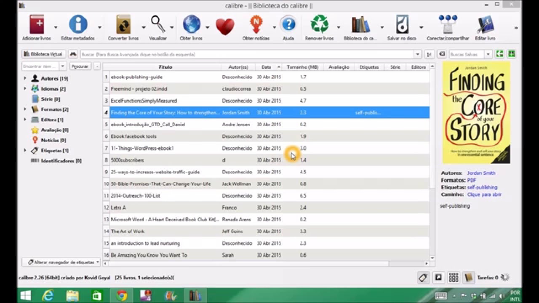Select Identificadores [0] in tag browser
The image size is (539, 303).
coord(61,161)
